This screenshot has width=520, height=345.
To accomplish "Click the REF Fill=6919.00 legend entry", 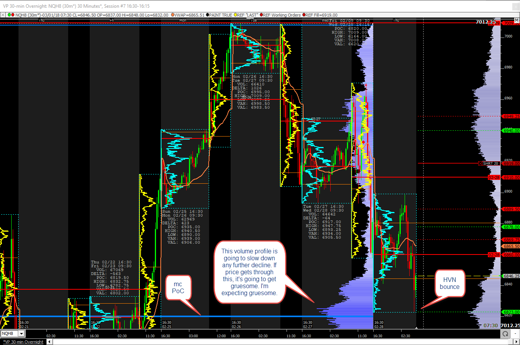I will click(322, 15).
